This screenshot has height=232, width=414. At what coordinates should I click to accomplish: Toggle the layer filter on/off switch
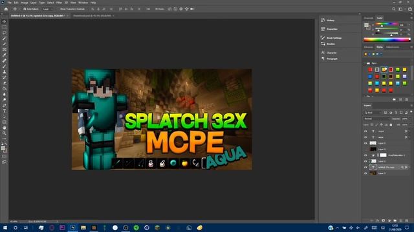point(411,112)
